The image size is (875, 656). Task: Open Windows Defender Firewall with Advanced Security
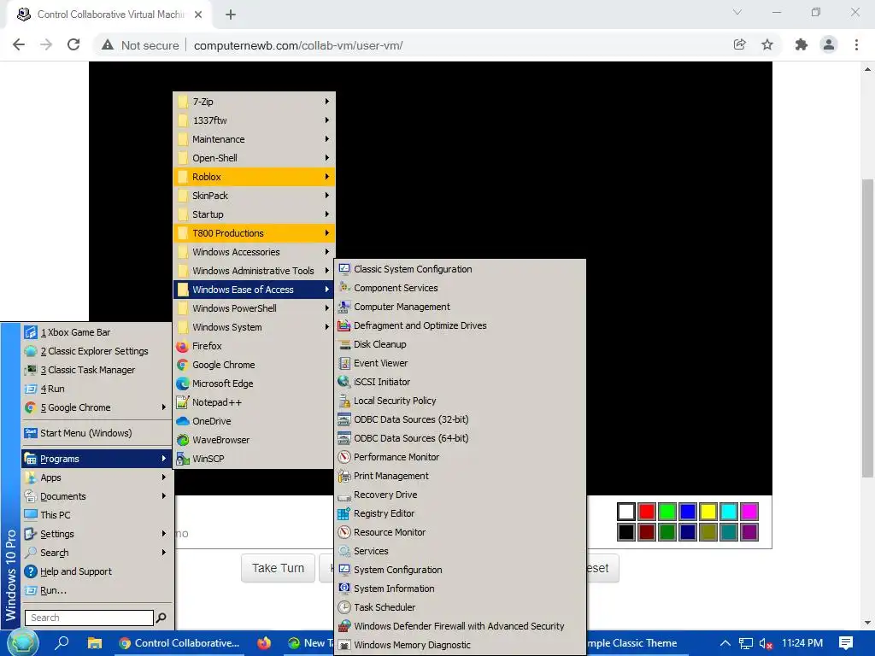(x=461, y=626)
